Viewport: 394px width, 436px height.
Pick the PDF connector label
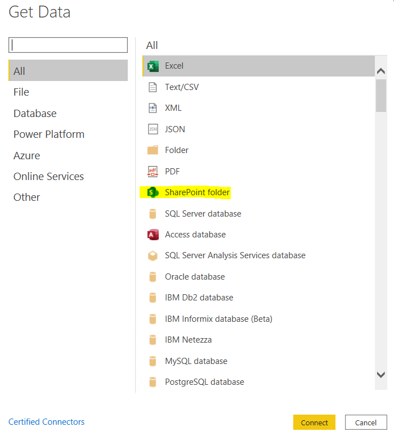tap(172, 171)
